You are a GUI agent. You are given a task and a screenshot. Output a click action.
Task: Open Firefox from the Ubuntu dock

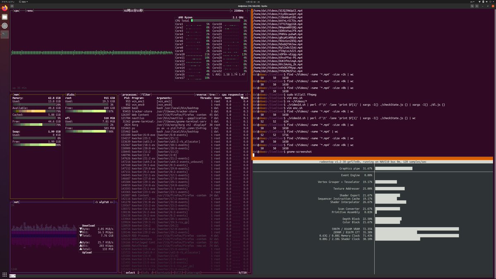coord(5,8)
